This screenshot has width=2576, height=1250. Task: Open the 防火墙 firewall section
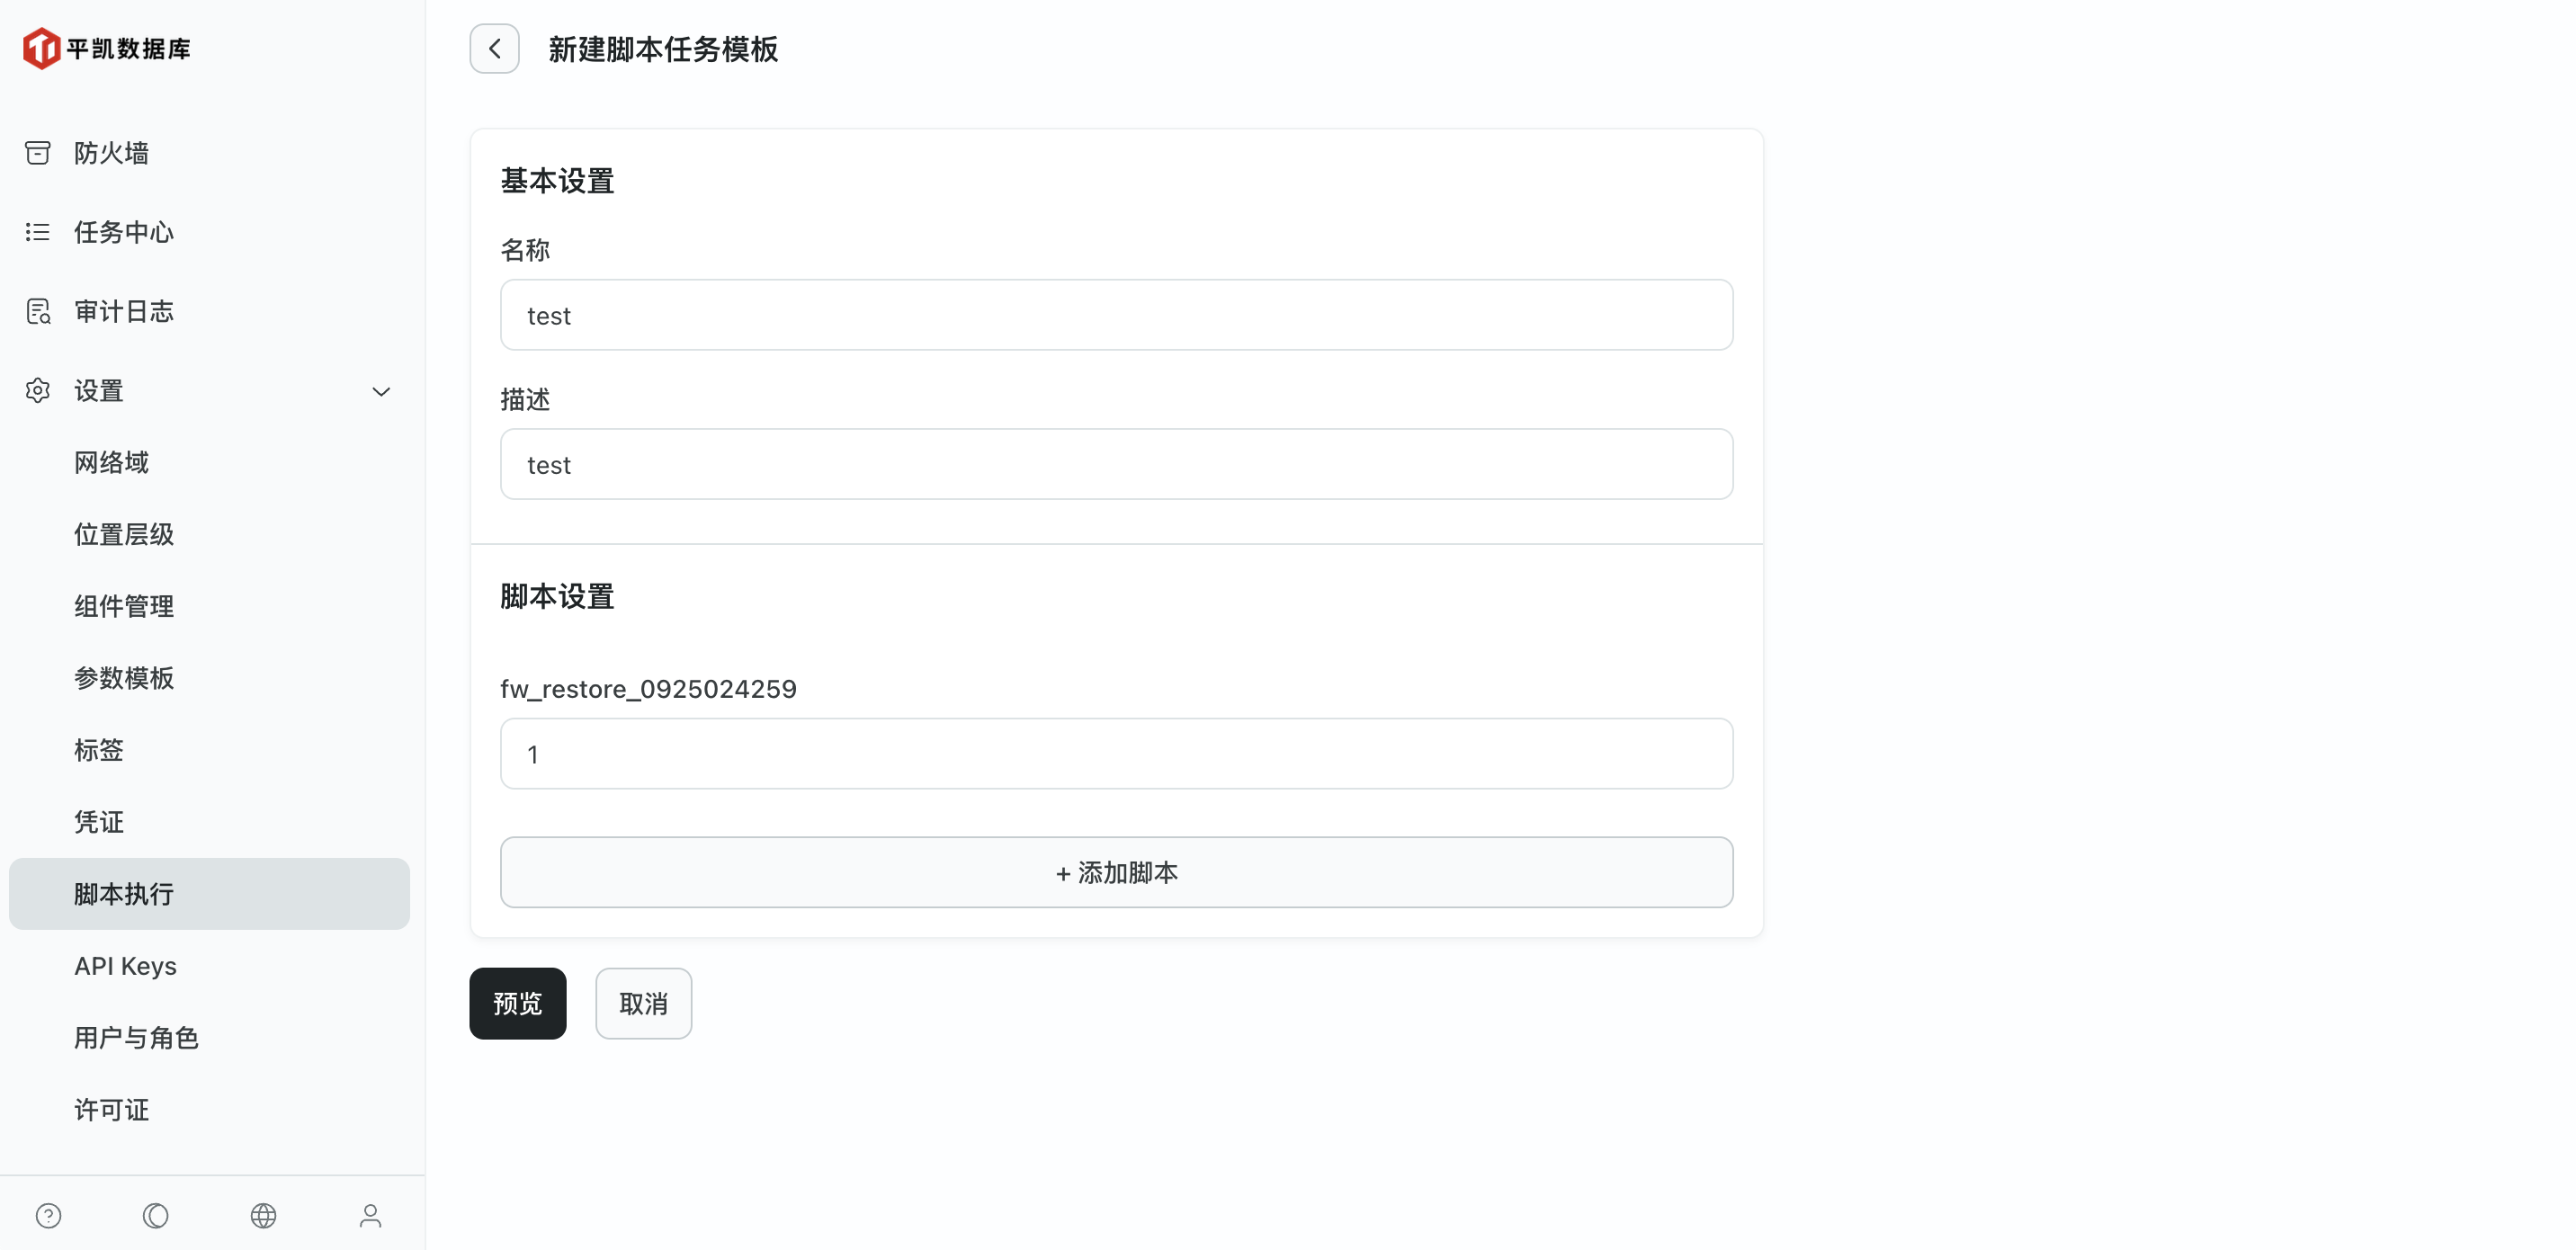click(111, 152)
